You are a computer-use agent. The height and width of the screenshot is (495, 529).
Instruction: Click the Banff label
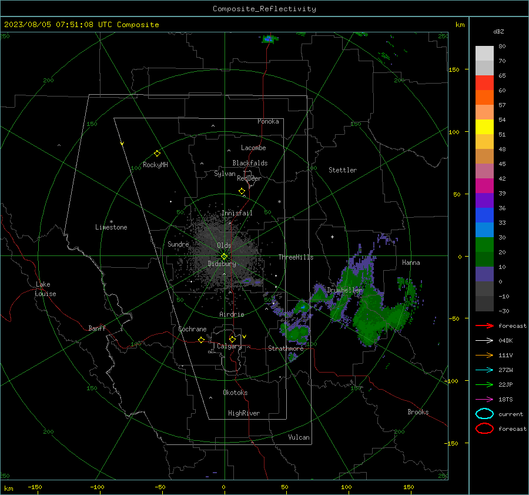(x=97, y=328)
